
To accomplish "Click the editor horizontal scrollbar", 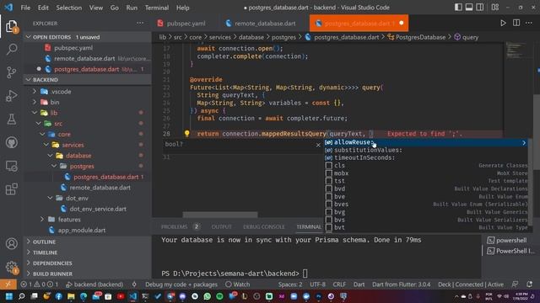I will (220, 215).
